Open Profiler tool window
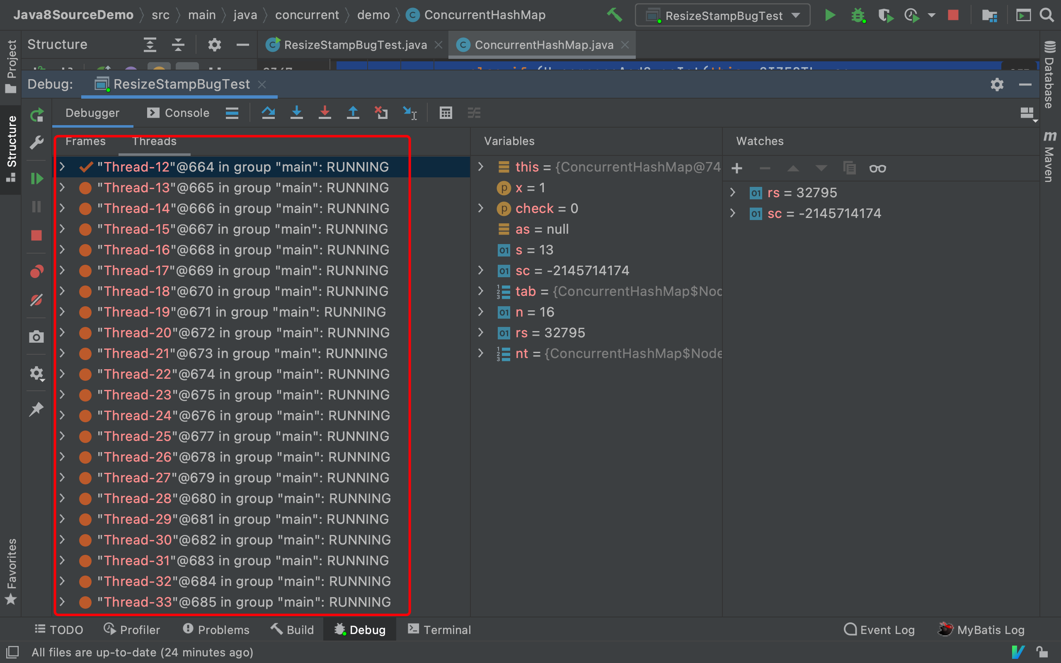The image size is (1061, 663). (x=131, y=630)
